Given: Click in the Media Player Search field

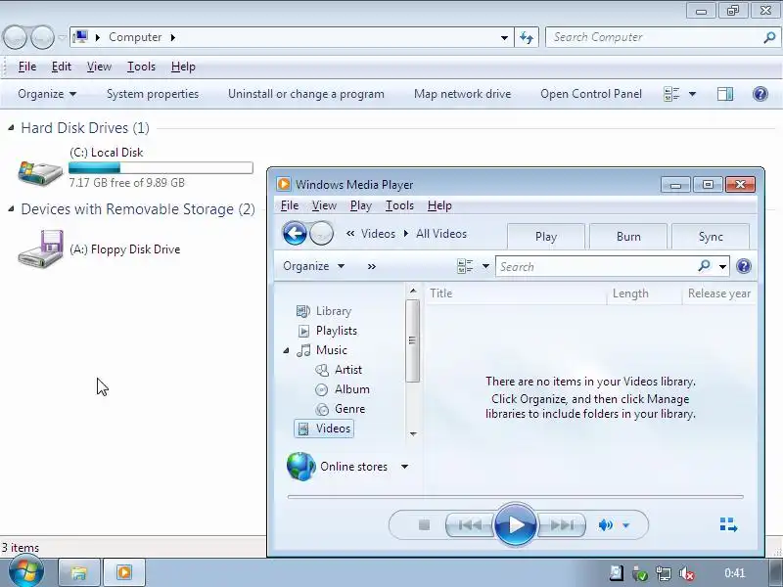Looking at the screenshot, I should pos(597,266).
